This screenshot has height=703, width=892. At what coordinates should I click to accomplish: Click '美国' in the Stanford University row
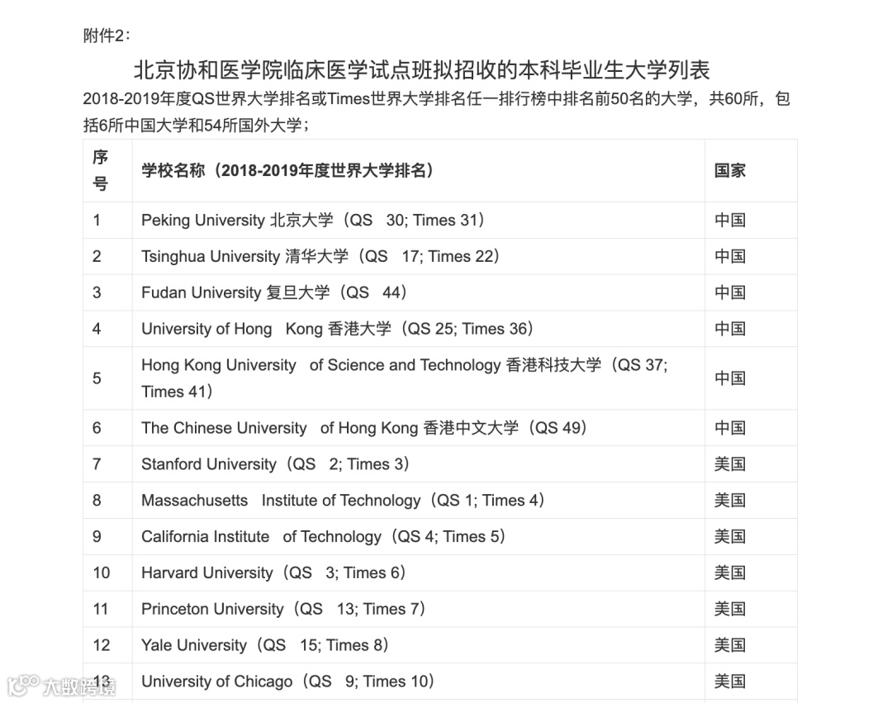point(730,464)
